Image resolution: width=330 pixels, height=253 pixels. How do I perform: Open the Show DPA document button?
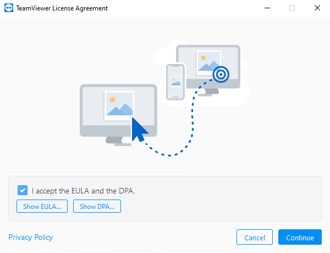click(x=97, y=207)
